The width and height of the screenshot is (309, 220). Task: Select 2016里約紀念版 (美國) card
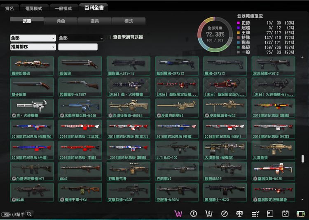click(x=177, y=129)
